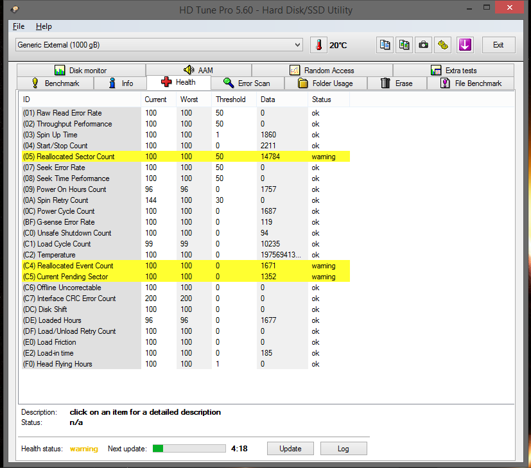Select the Offline Uncorrectable row

pyautogui.click(x=186, y=288)
